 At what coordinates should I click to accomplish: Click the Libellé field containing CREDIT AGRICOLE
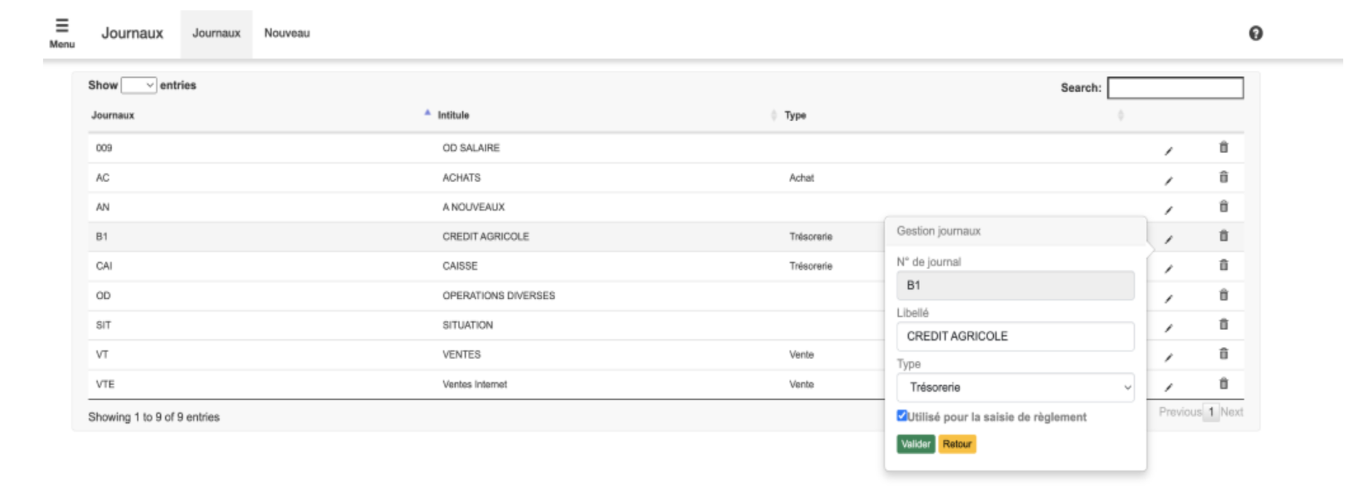(1014, 336)
